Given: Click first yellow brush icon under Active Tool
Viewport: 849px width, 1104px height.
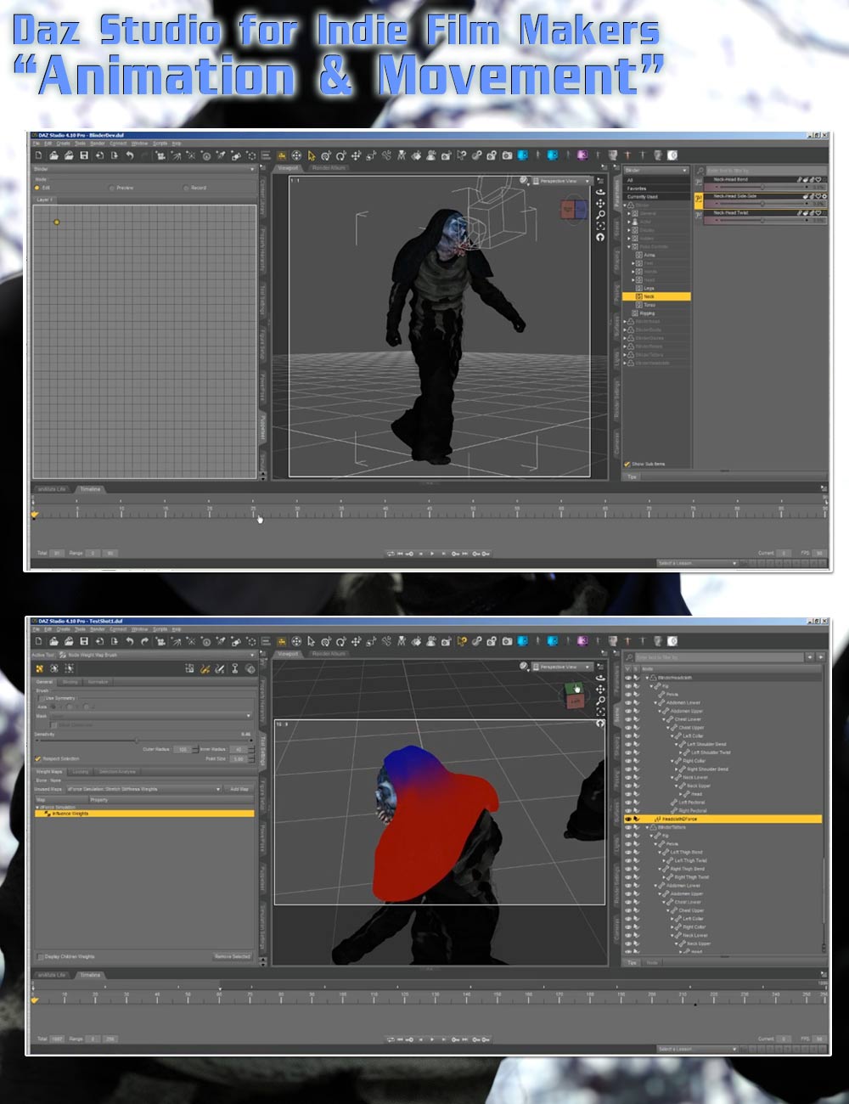Looking at the screenshot, I should pyautogui.click(x=39, y=668).
